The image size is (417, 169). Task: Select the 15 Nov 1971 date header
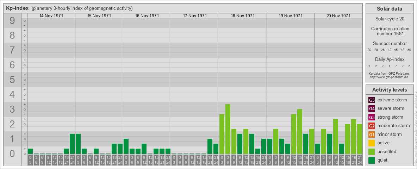point(99,16)
